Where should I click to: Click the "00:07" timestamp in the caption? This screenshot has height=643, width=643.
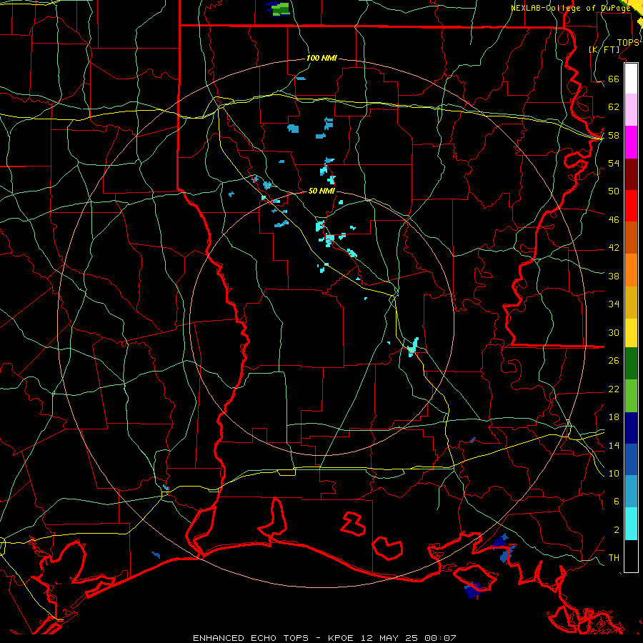click(440, 638)
